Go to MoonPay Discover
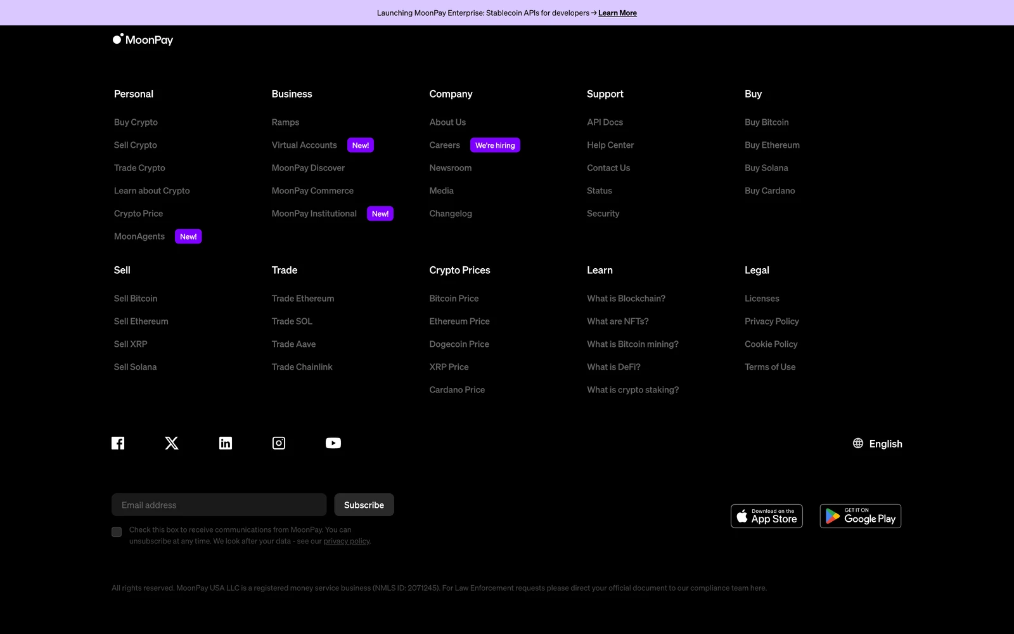The width and height of the screenshot is (1014, 634). pyautogui.click(x=308, y=168)
